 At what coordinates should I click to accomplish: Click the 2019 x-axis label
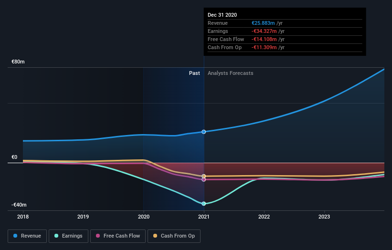[x=83, y=217]
